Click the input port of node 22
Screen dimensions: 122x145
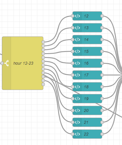click(x=73, y=134)
